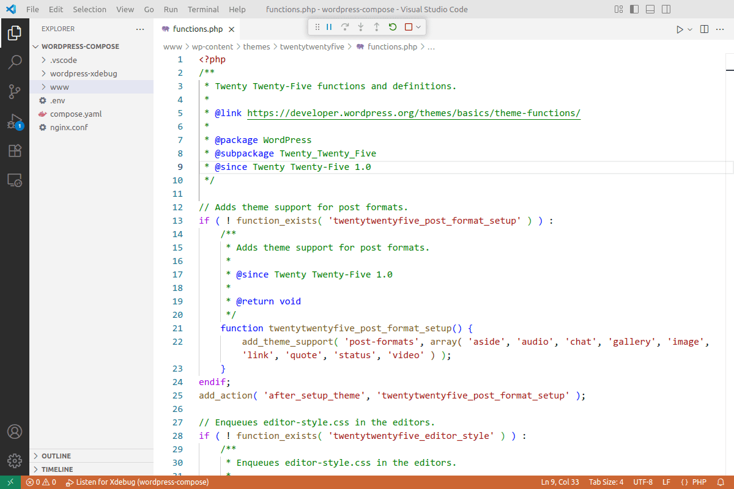Open the Run and Debug view
Viewport: 734px width, 489px height.
tap(15, 121)
